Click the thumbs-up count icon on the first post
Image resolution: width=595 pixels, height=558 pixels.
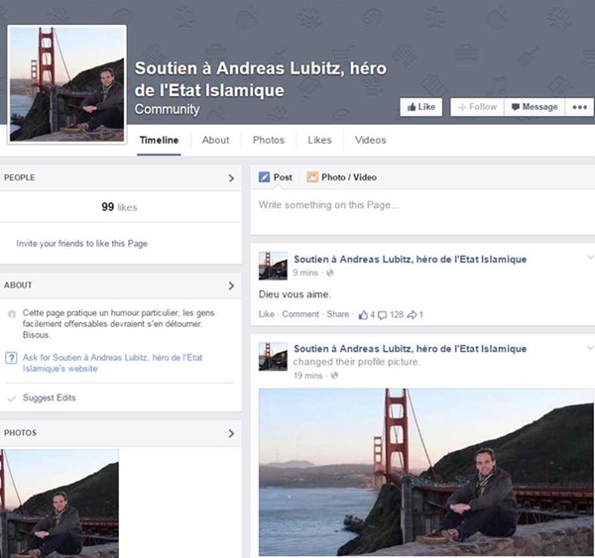pos(364,314)
